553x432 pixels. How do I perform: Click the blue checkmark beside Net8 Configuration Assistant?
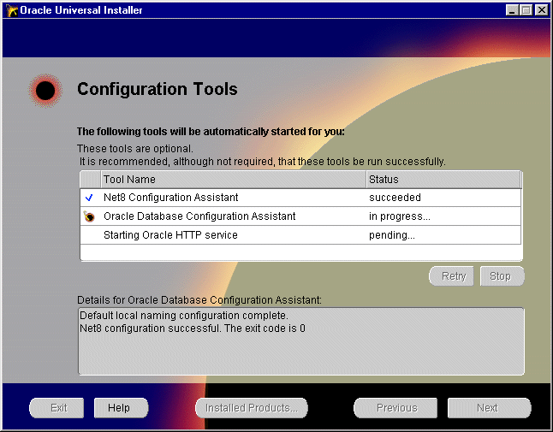(89, 198)
